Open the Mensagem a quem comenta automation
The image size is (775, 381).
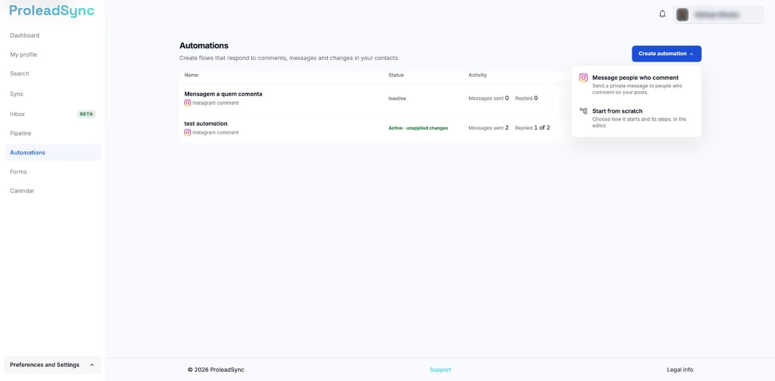(223, 94)
